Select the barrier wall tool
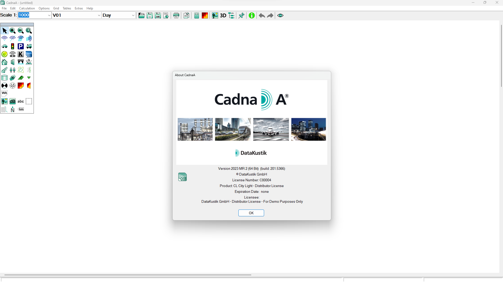The height and width of the screenshot is (282, 503). 13,62
